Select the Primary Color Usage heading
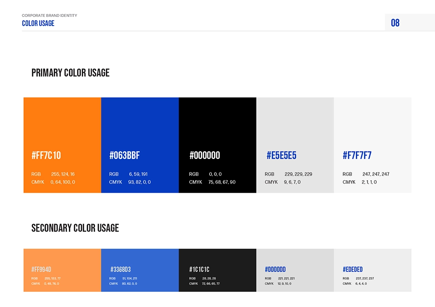The image size is (435, 307). [70, 73]
